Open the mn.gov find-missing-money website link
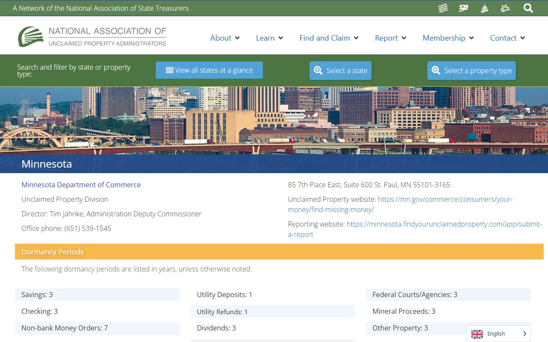Viewport: 548px width, 342px height. (400, 204)
